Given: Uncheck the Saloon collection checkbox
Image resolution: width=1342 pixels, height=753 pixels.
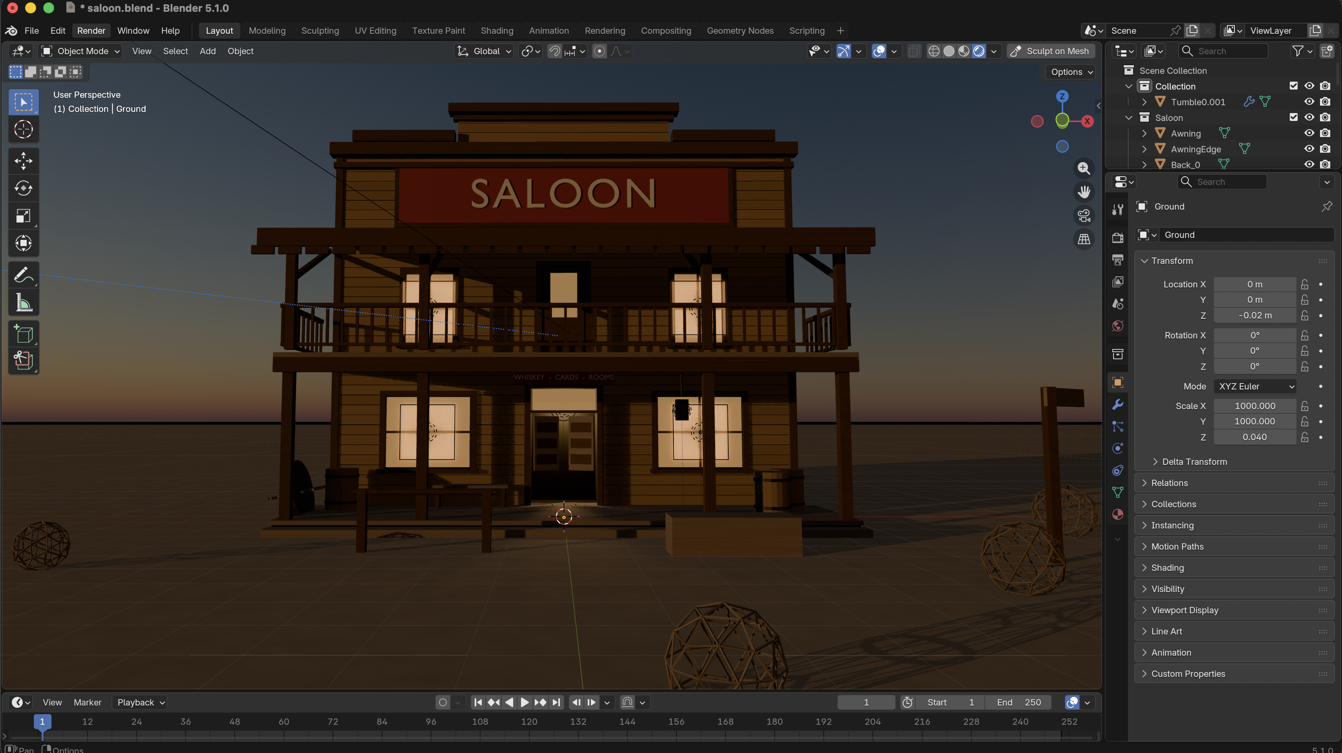Looking at the screenshot, I should click(1294, 117).
